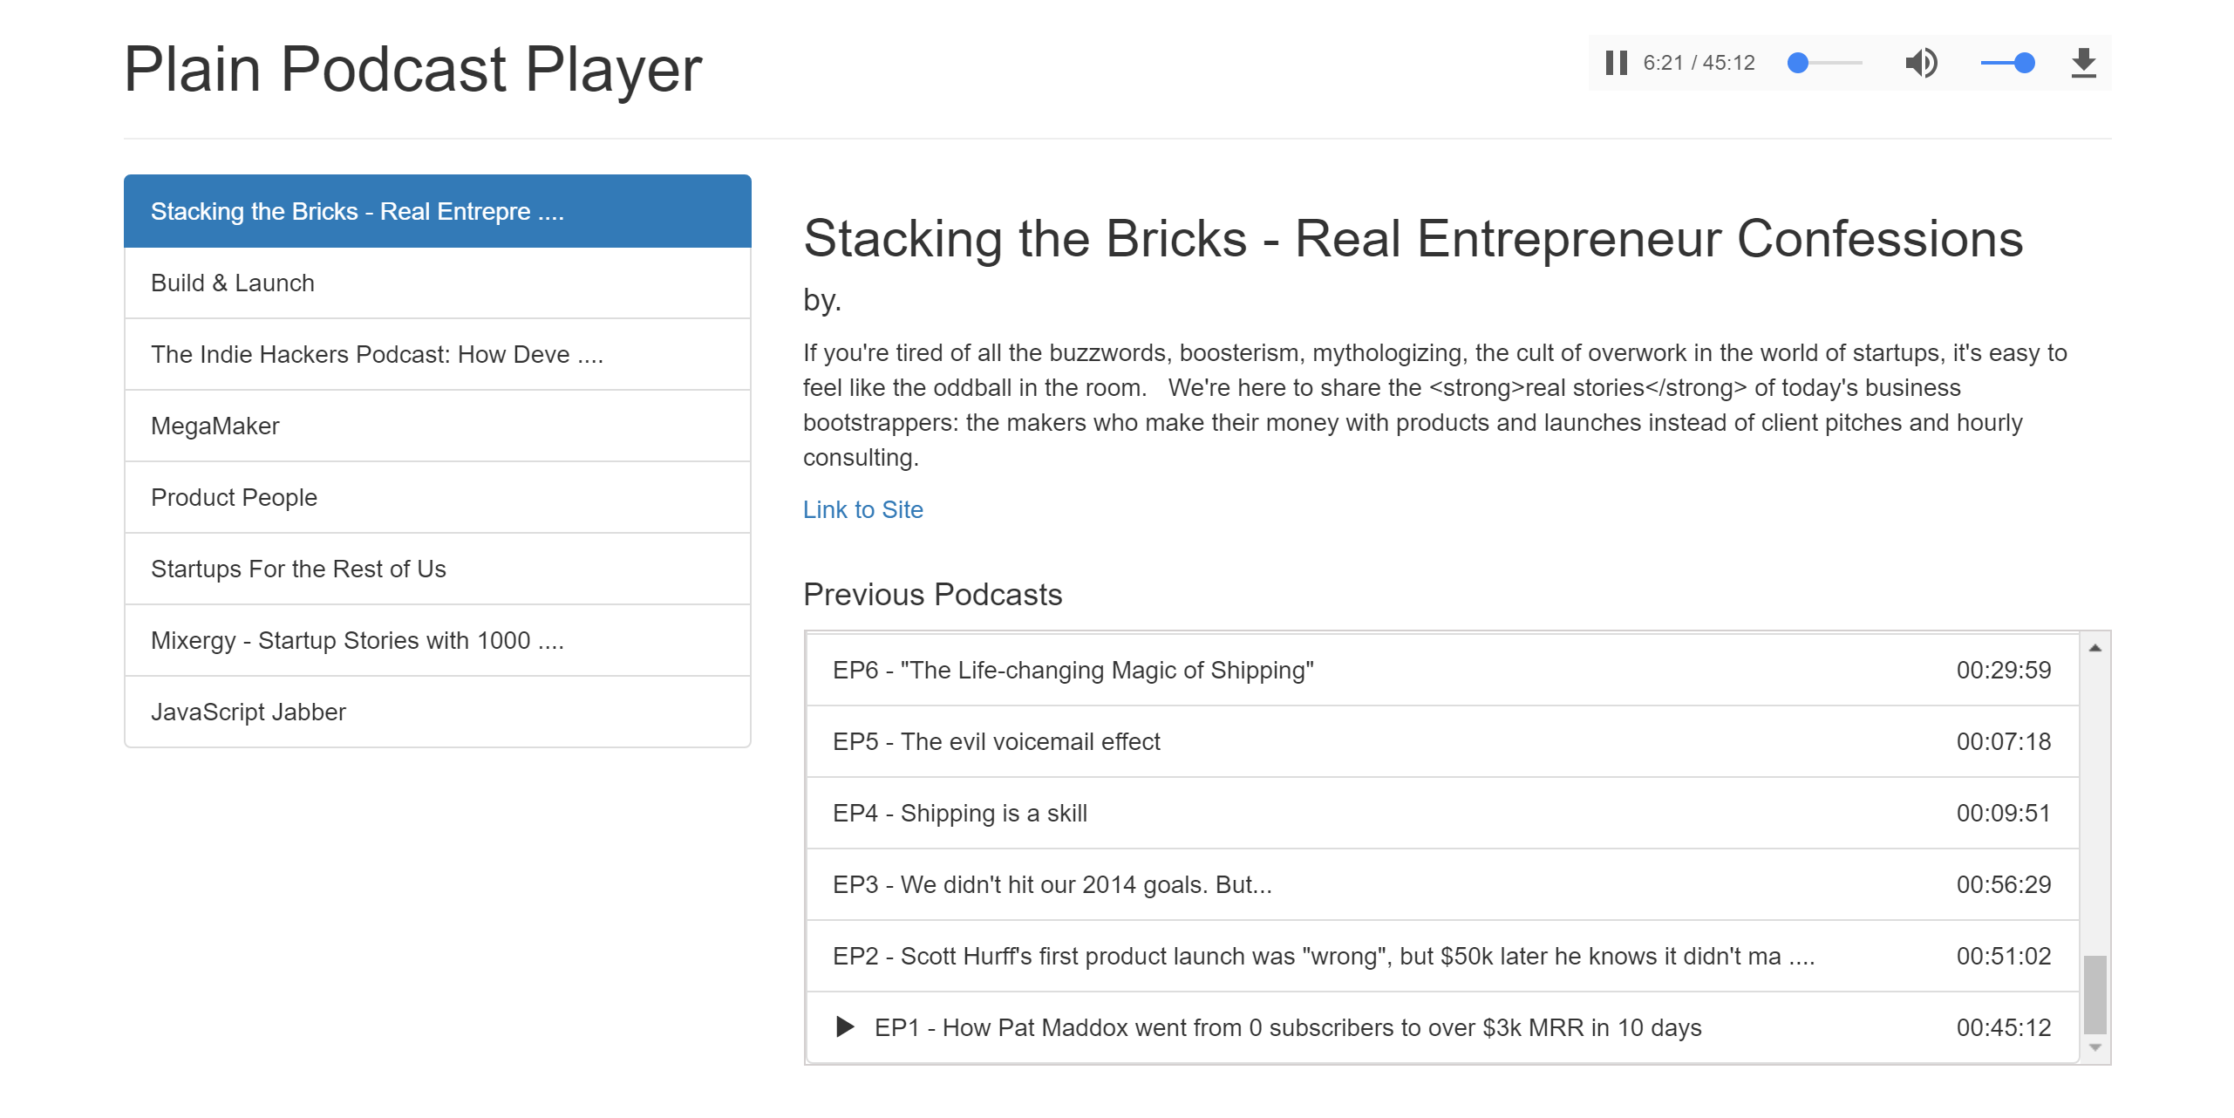Click the 00:29:59 duration of EP6
The image size is (2234, 1118).
(2003, 670)
